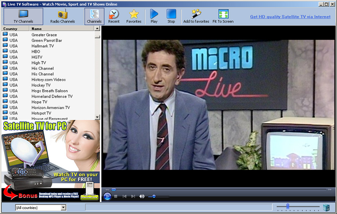
Task: Close the Live TV Software window
Action: [332, 4]
